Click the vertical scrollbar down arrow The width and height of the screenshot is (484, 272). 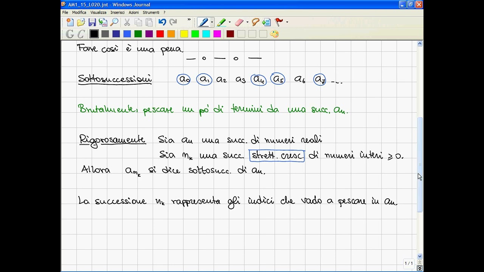[420, 256]
